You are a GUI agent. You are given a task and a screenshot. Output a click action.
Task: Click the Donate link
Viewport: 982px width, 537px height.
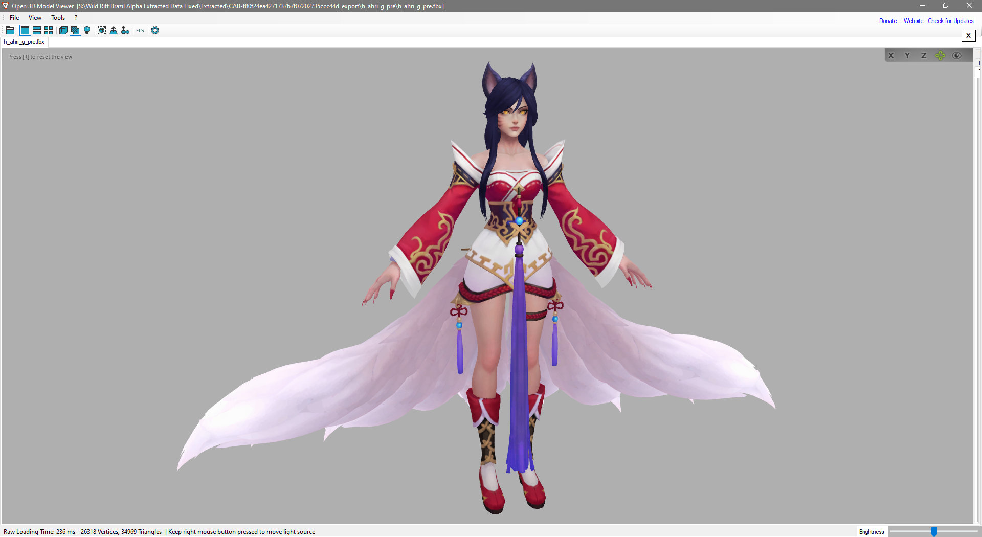(x=888, y=21)
